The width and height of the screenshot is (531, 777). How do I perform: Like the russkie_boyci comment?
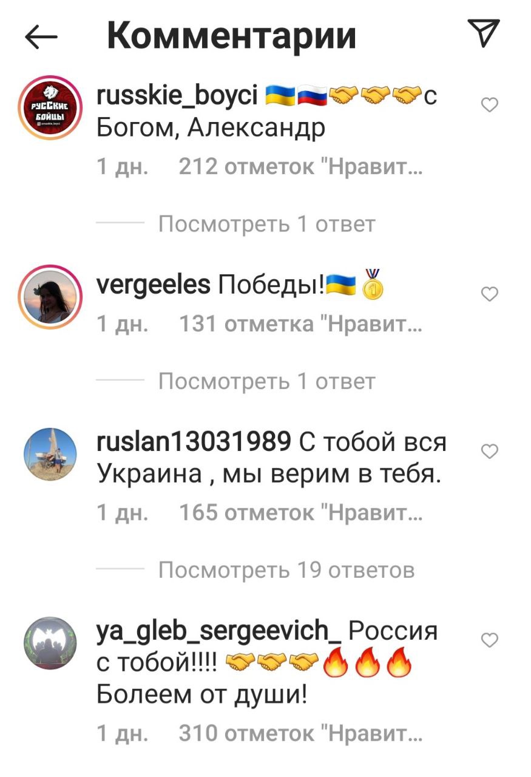489,106
